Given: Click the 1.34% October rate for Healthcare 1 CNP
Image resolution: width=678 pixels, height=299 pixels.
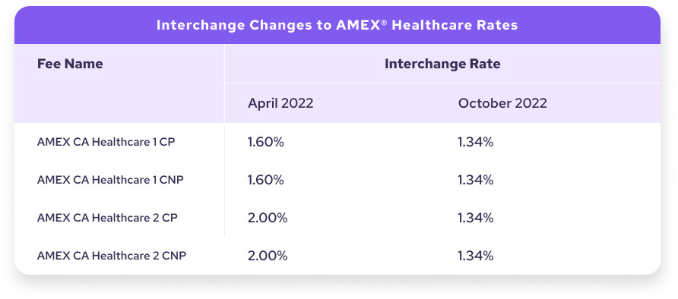Looking at the screenshot, I should tap(476, 180).
